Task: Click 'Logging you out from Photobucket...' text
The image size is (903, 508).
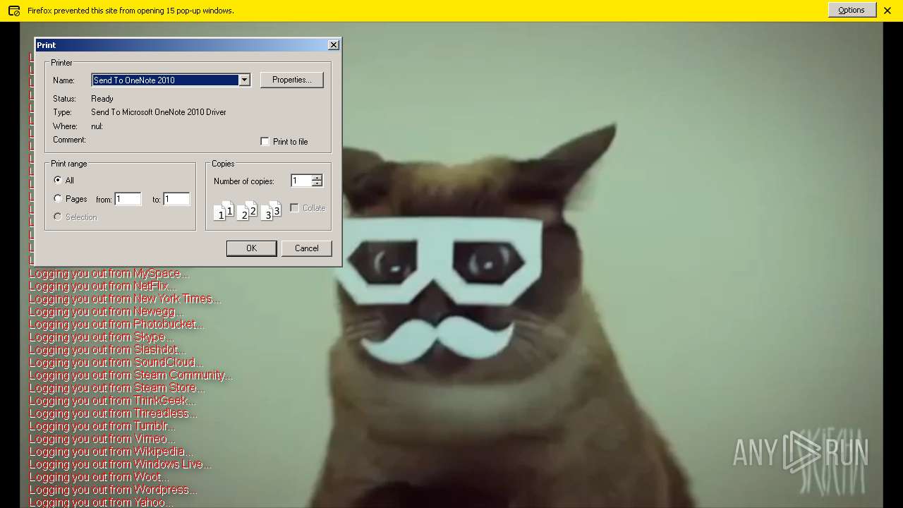Action: coord(116,324)
